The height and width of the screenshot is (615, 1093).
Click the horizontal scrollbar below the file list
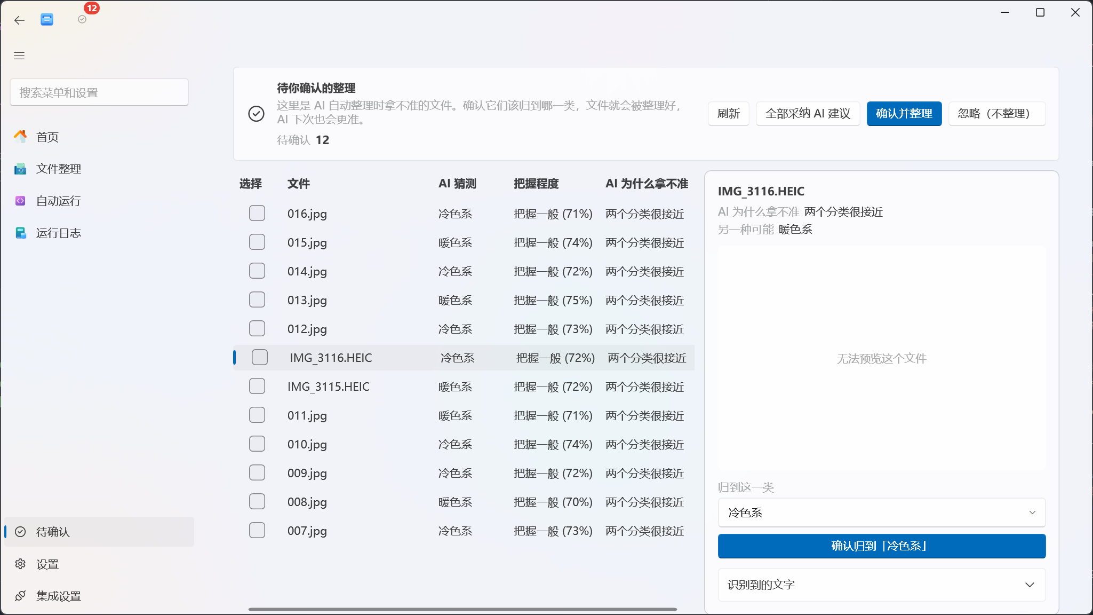click(x=462, y=609)
